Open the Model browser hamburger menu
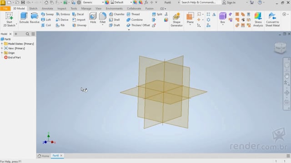 pos(33,34)
